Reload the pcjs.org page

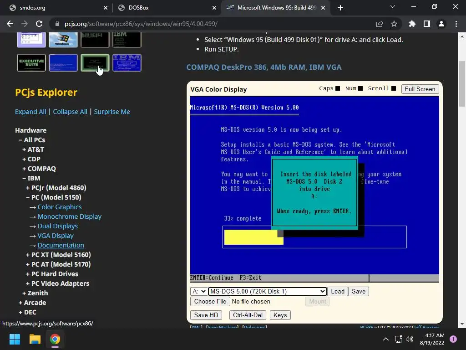[39, 24]
